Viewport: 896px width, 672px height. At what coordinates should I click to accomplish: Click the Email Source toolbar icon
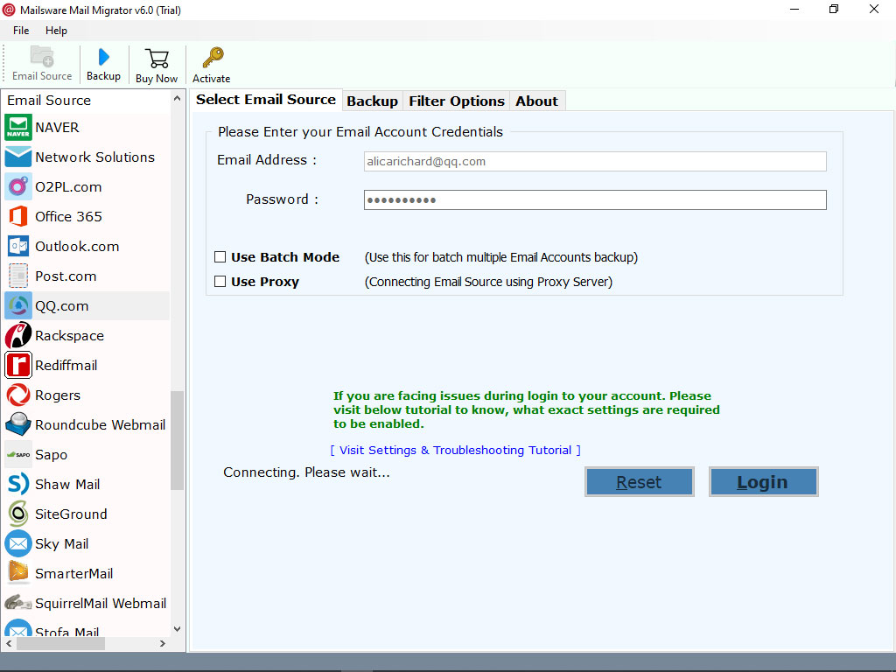pyautogui.click(x=42, y=57)
